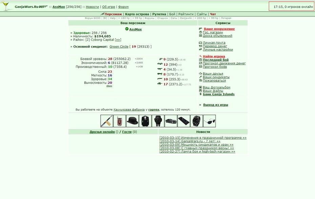This screenshot has height=199, width=315.
Task: Select the wristwatch item thumbnail
Action: pyautogui.click(x=196, y=121)
